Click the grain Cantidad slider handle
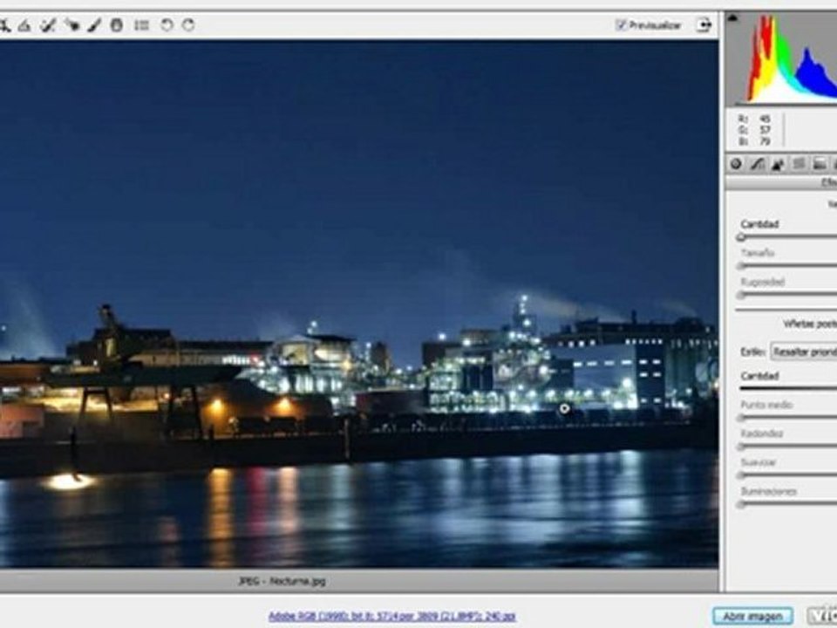The width and height of the screenshot is (837, 628). tap(741, 237)
